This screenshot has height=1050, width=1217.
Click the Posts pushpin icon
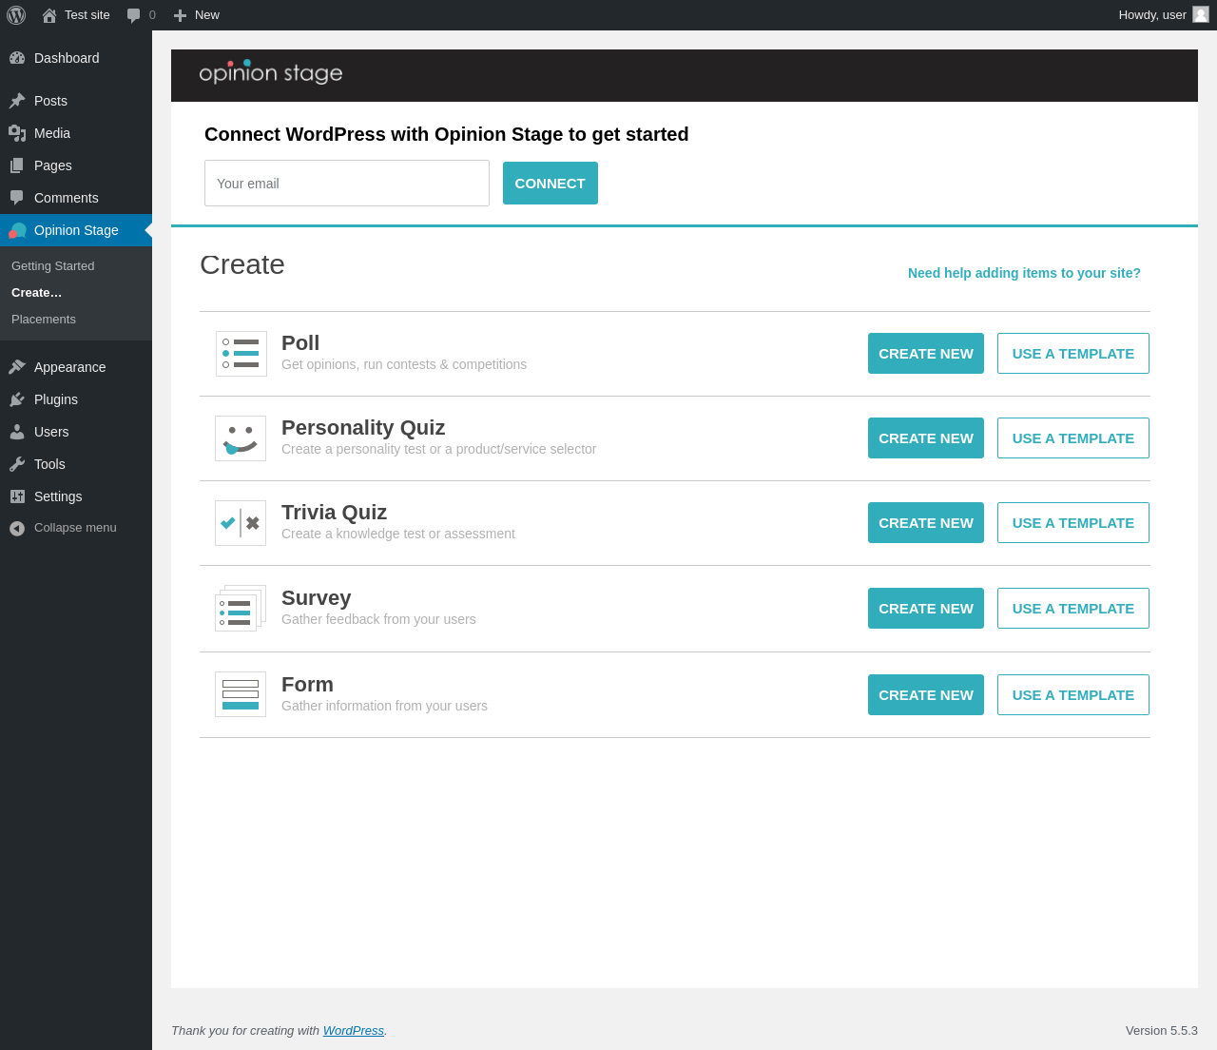coord(17,101)
